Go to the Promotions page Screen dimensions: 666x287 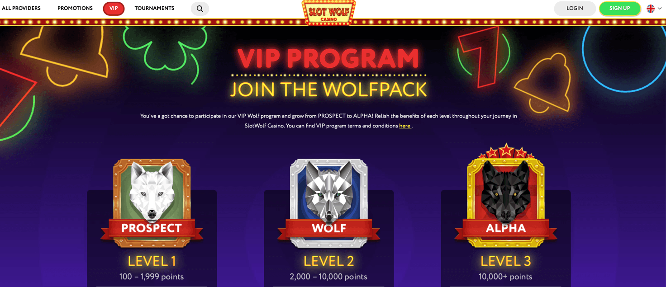click(x=75, y=8)
